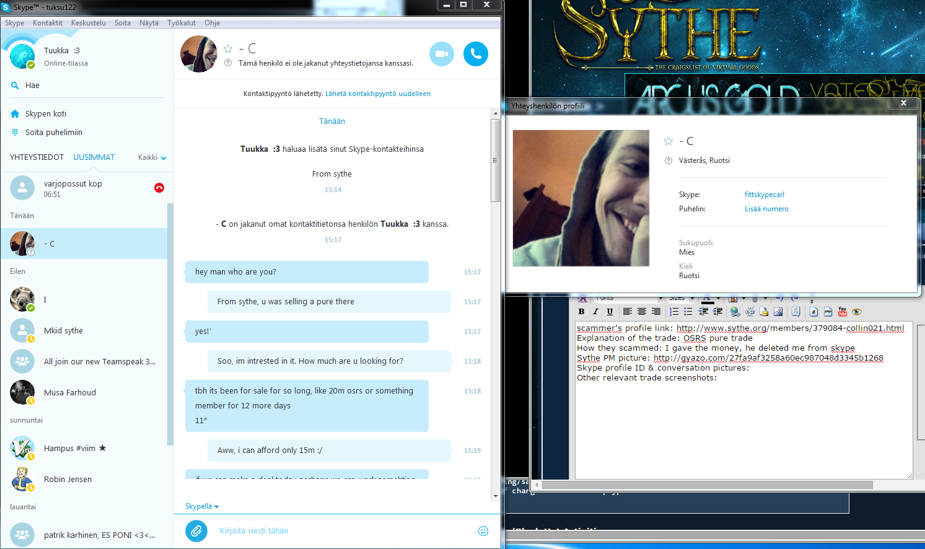Wrap selection in code (#) tags
Screen dimensions: 925x549
point(813,312)
